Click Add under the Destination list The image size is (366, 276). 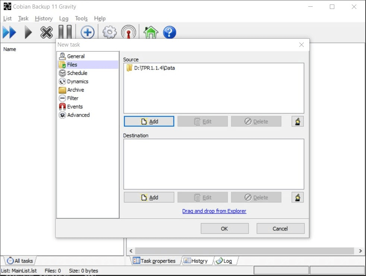point(149,197)
